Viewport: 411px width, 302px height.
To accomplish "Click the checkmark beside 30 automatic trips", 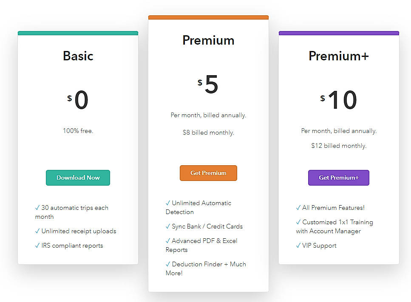I will (x=37, y=208).
